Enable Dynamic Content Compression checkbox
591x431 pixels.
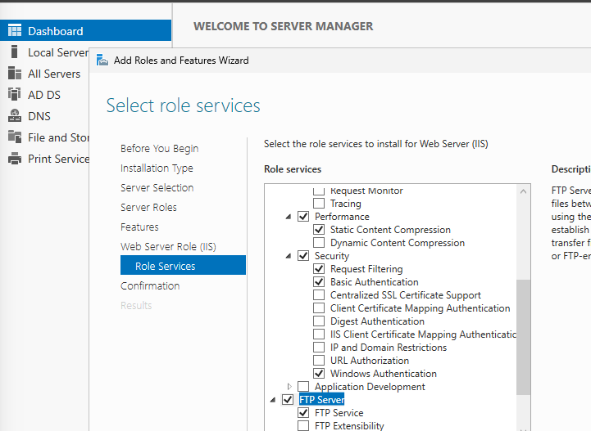coord(319,243)
